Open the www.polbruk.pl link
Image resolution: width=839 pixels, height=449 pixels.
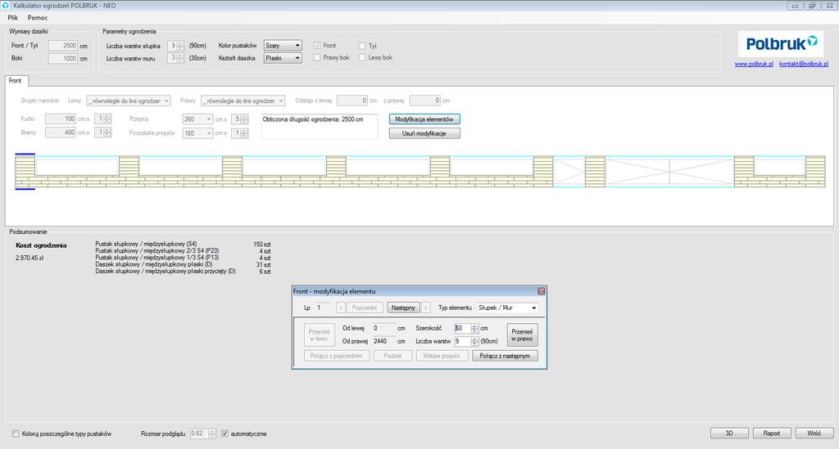[x=754, y=64]
